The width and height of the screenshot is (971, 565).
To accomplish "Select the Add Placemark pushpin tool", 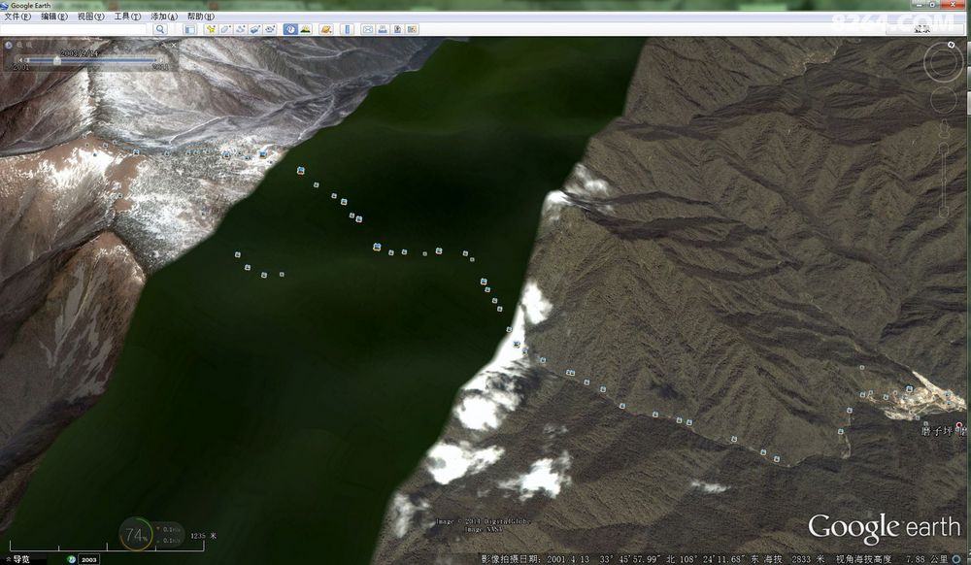I will coord(211,29).
